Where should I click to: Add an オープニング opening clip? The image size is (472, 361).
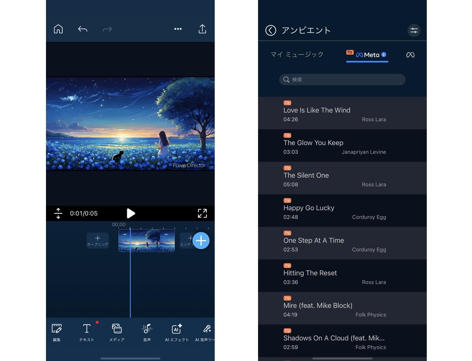98,241
